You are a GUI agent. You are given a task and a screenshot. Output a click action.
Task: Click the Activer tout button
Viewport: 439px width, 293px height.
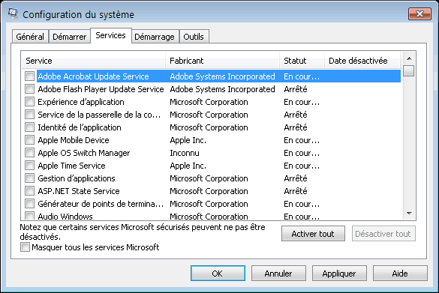click(x=313, y=234)
